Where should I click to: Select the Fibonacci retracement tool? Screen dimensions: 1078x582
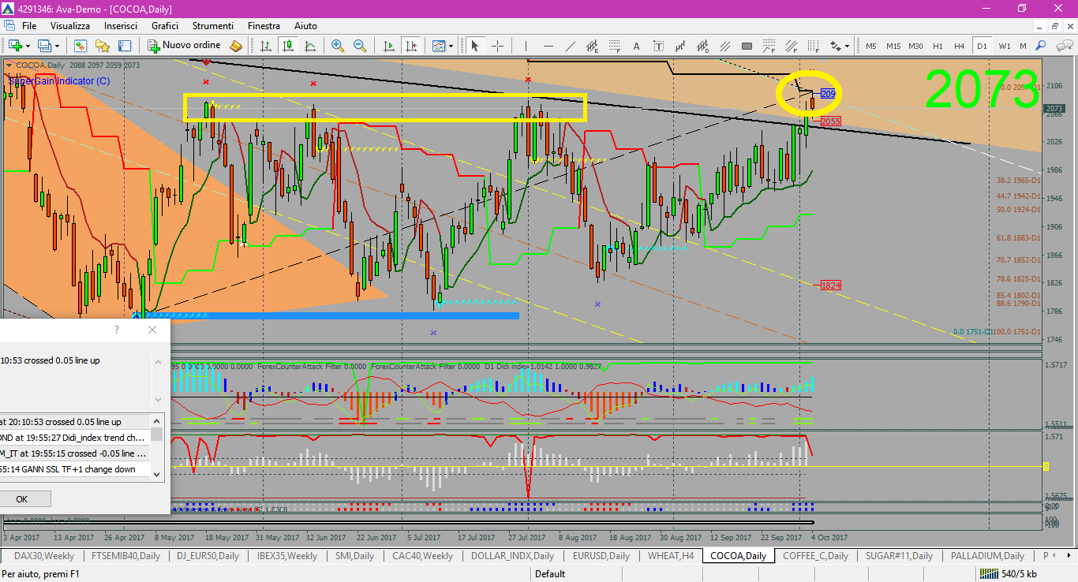[614, 46]
